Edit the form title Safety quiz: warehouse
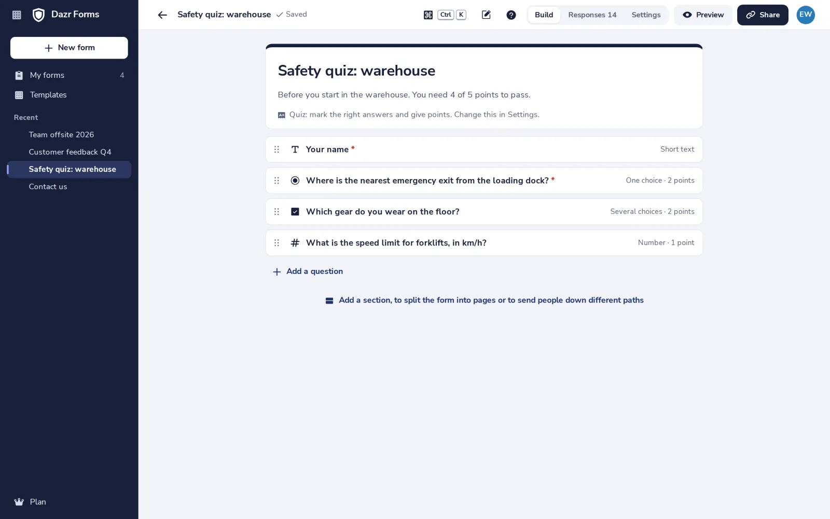The height and width of the screenshot is (519, 830). [x=356, y=71]
